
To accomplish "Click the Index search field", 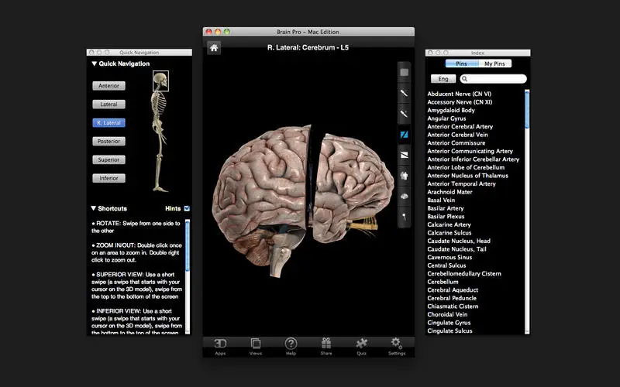I will point(494,79).
